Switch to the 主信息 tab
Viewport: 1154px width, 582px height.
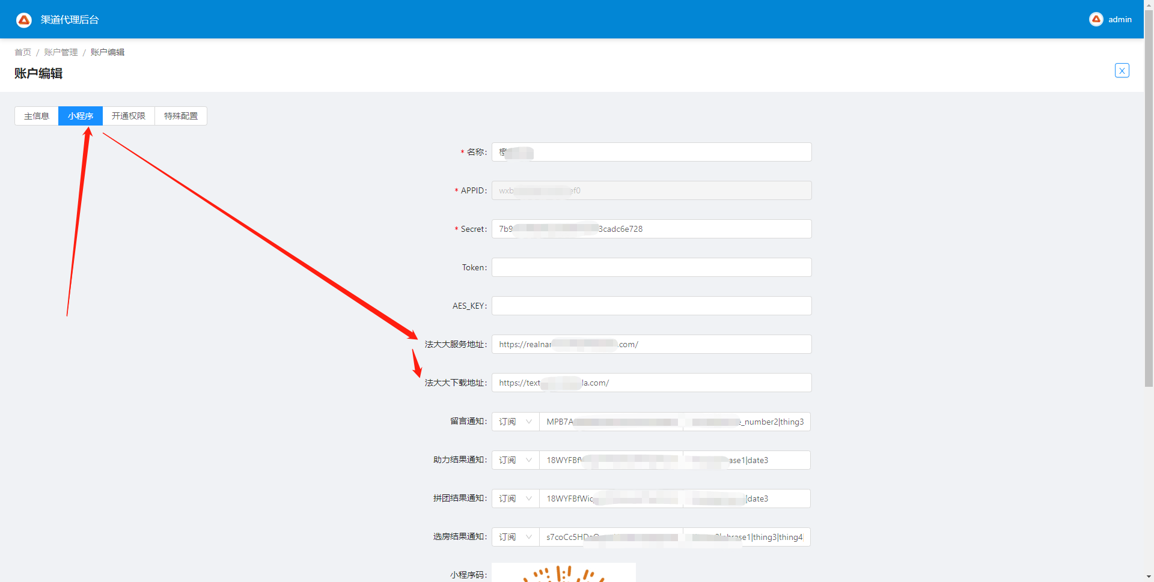click(x=37, y=116)
